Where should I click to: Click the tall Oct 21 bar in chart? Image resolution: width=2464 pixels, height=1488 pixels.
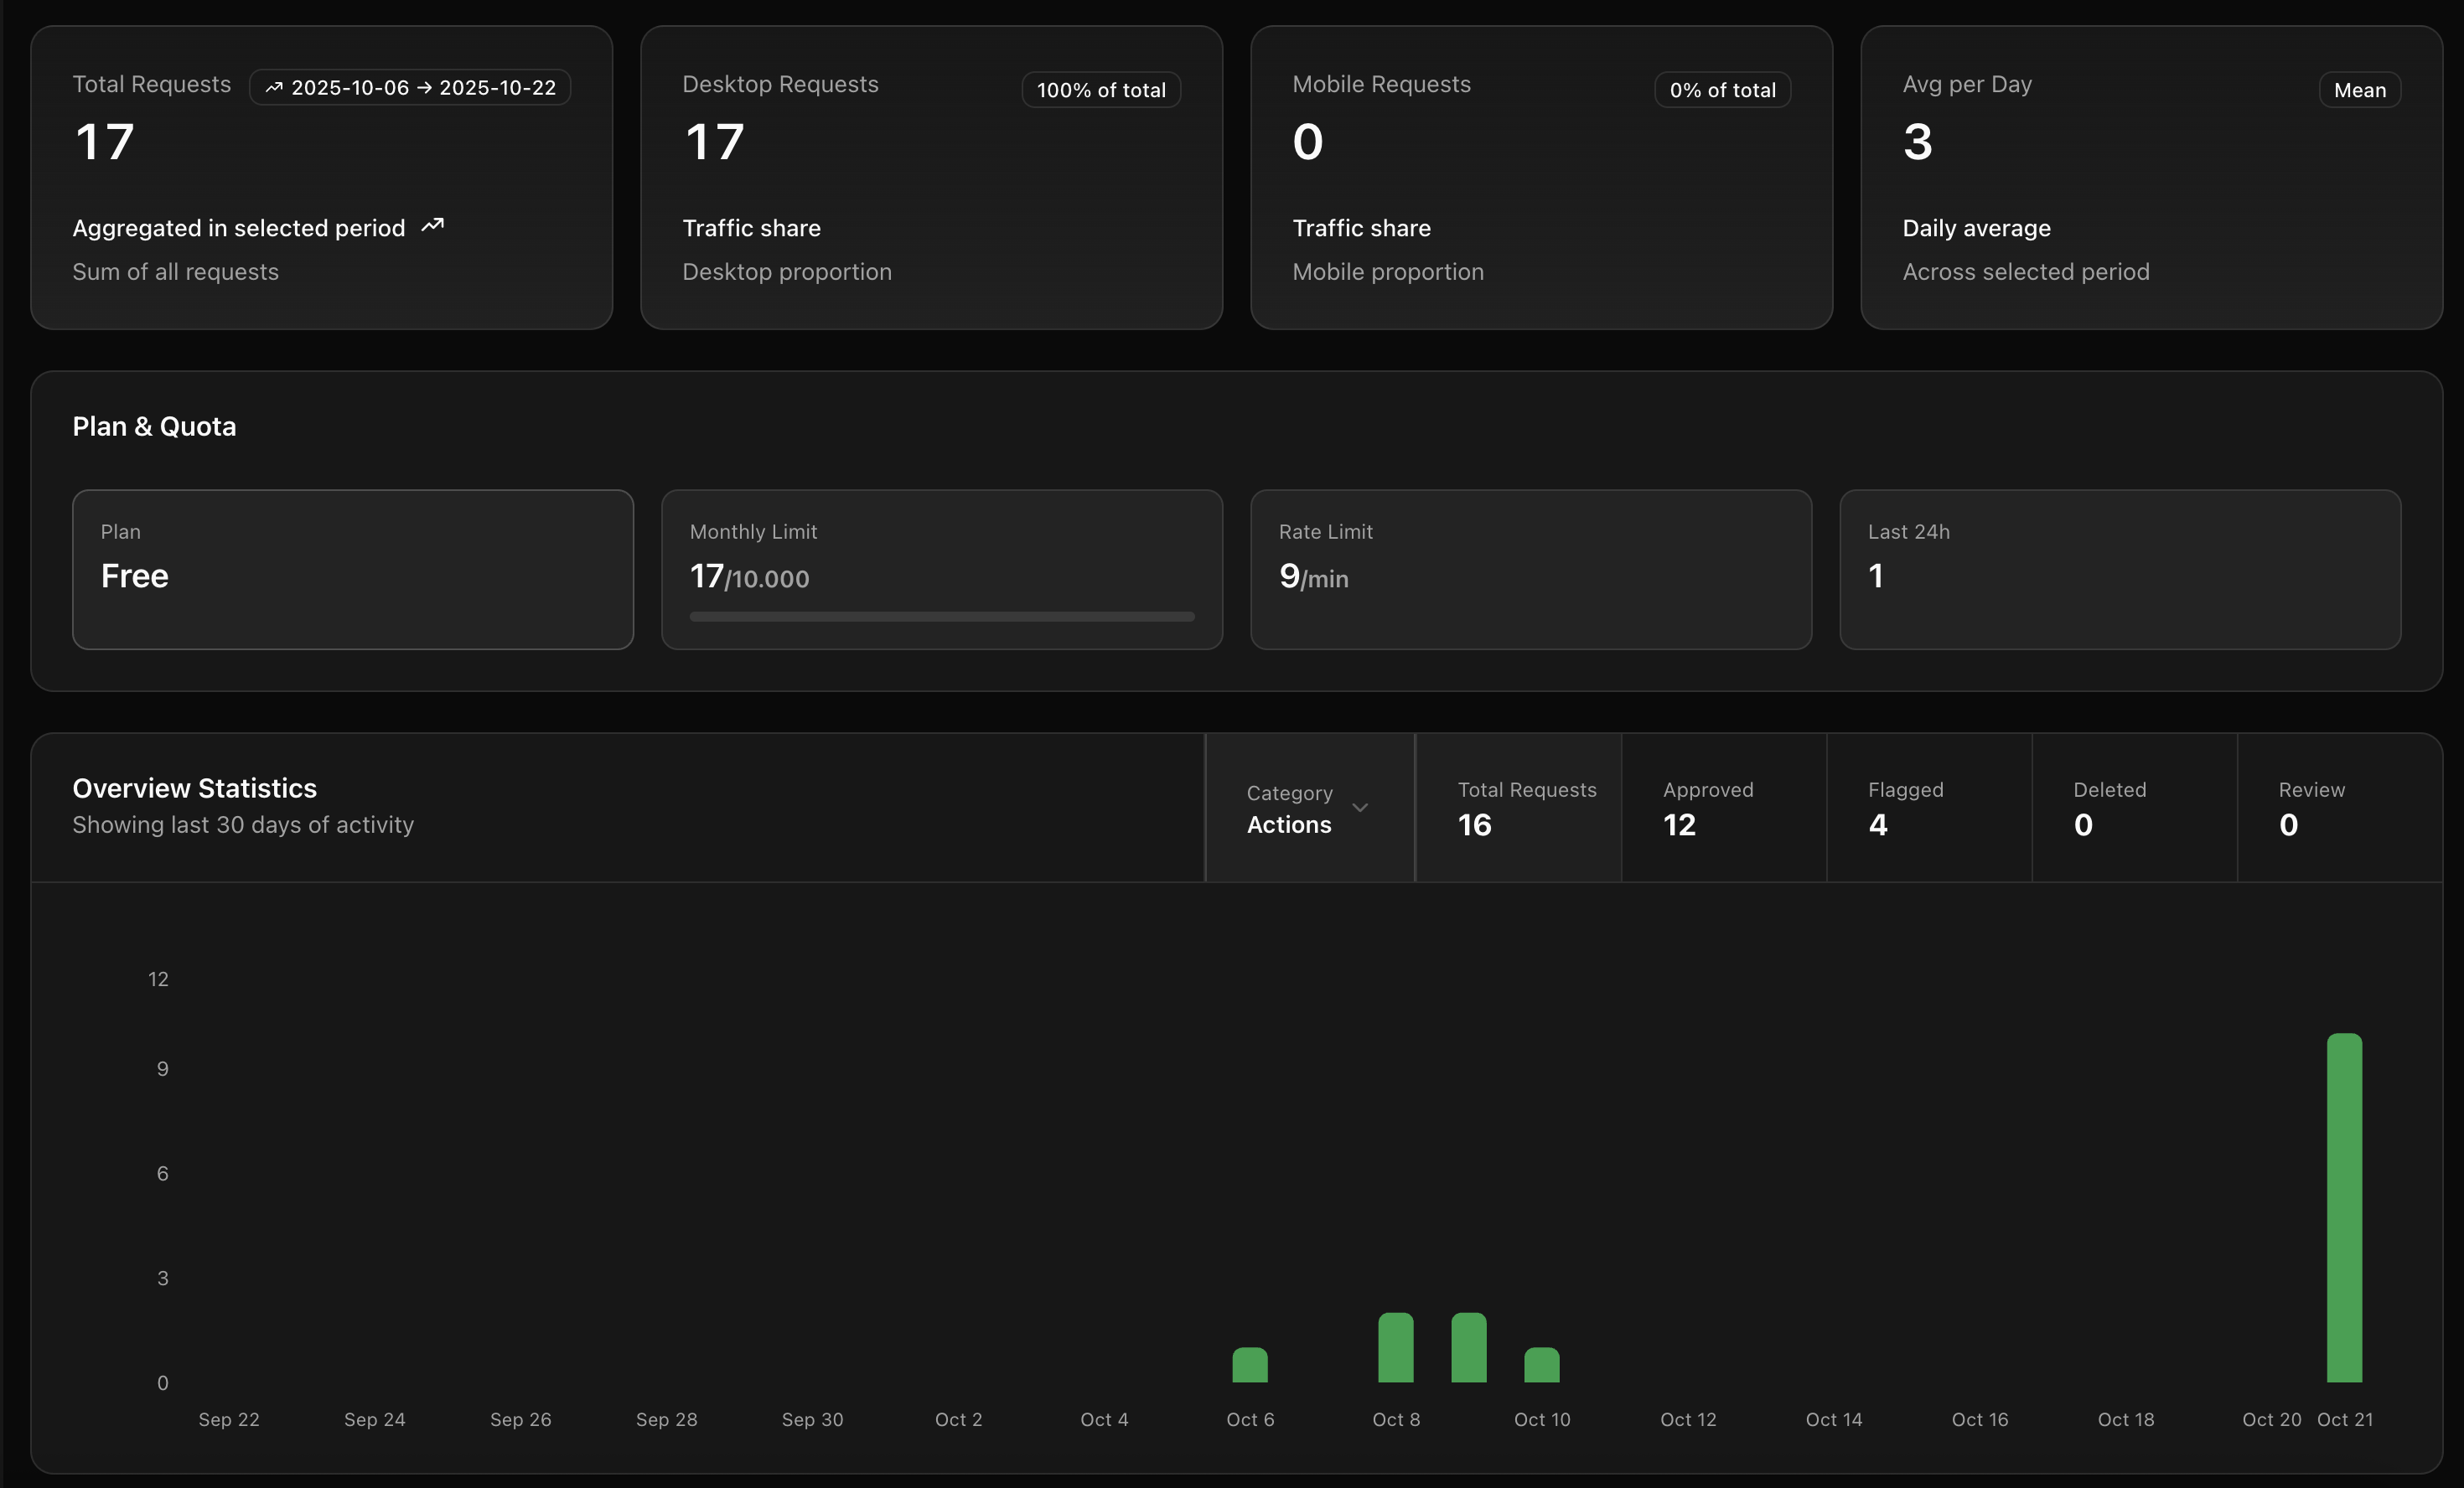click(x=2344, y=1208)
